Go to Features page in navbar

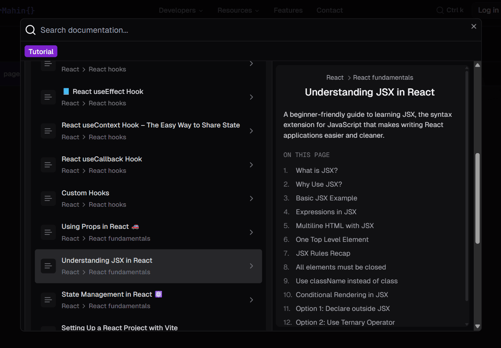288,10
